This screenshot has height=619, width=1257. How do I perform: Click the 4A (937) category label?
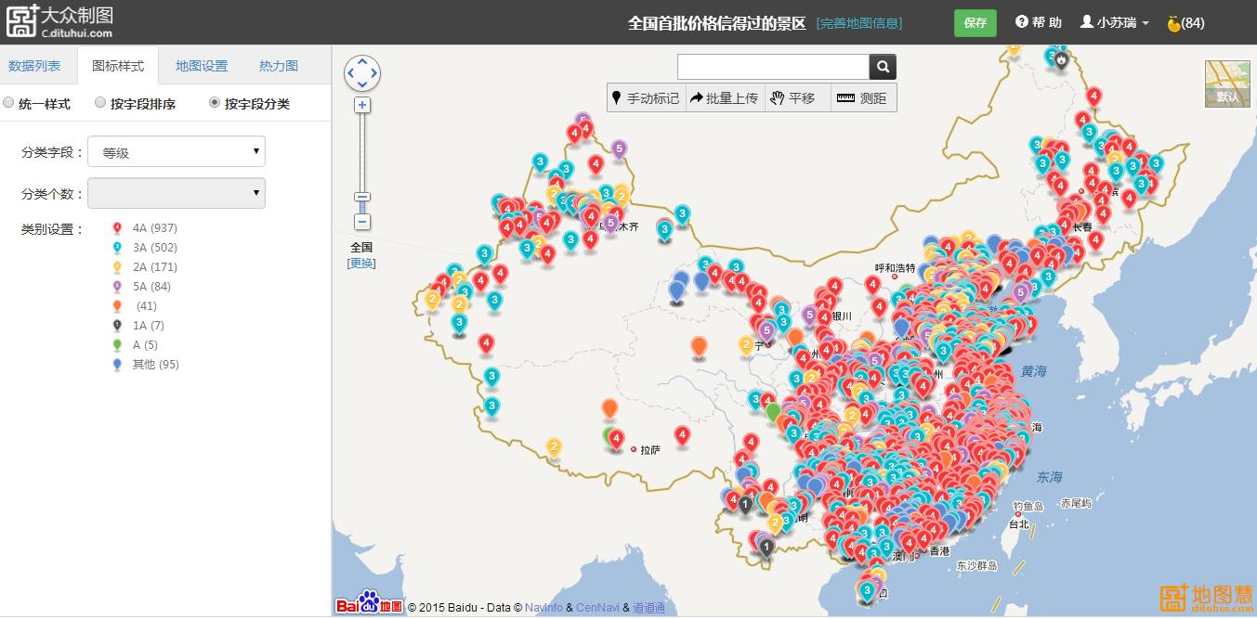155,228
